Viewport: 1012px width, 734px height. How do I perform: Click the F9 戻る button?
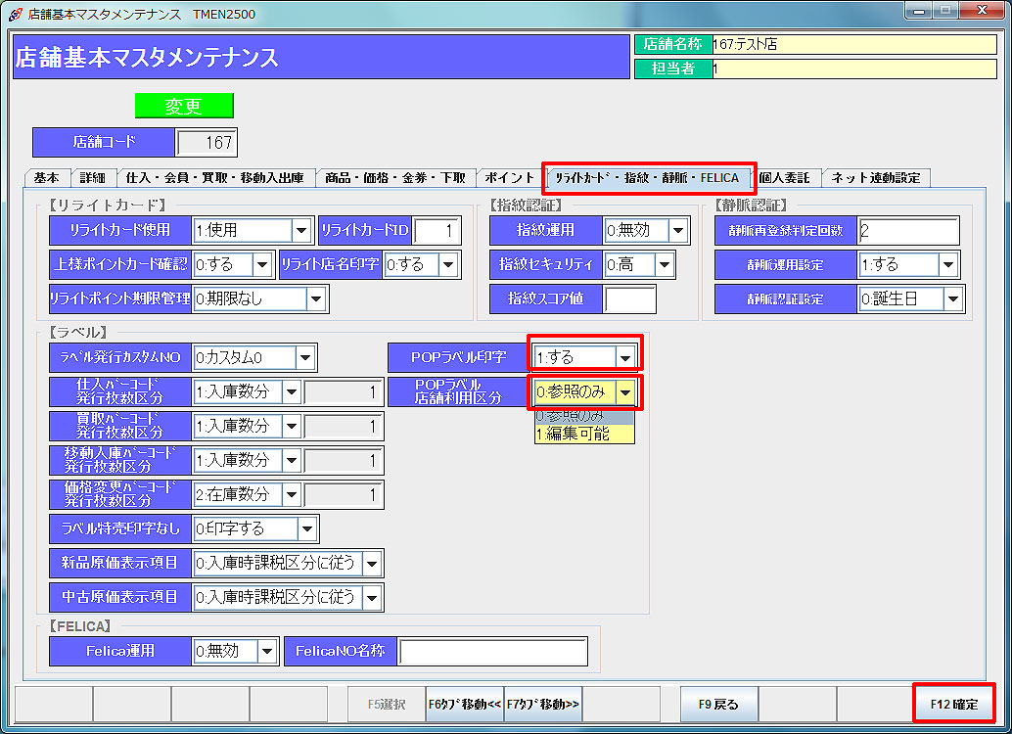(x=718, y=704)
